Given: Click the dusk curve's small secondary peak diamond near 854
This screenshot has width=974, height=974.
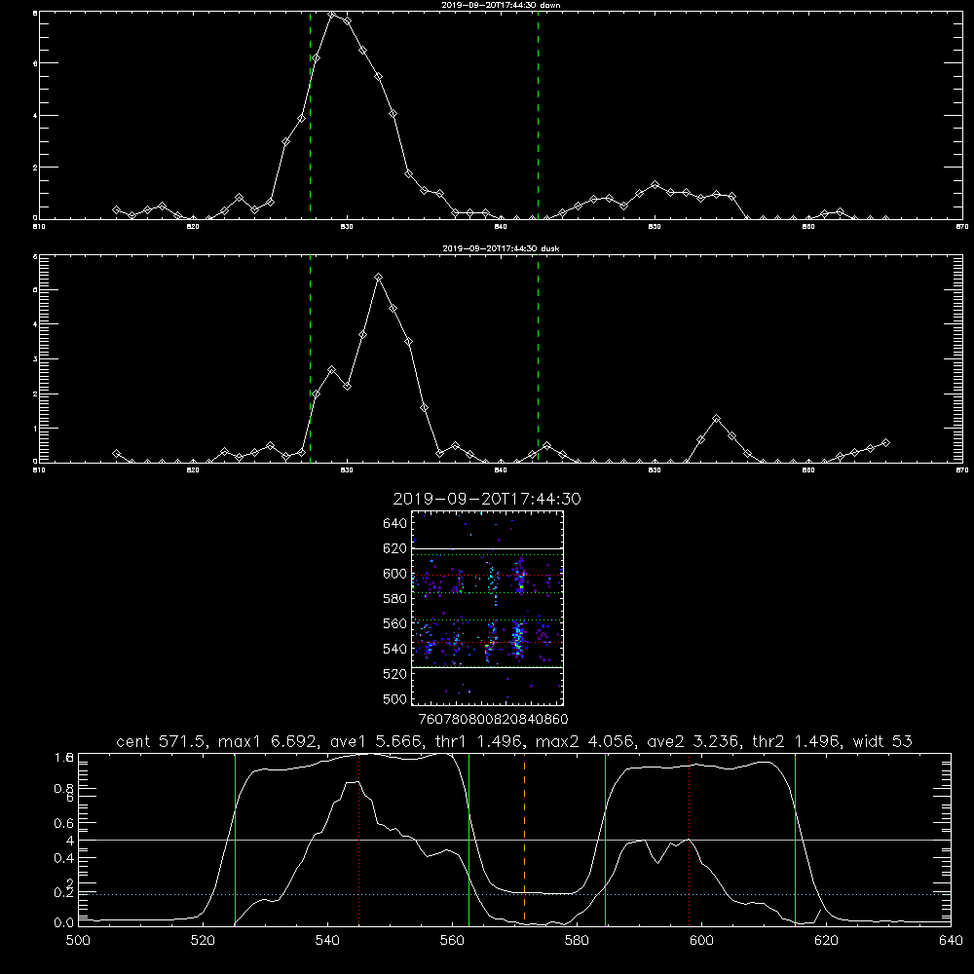Looking at the screenshot, I should [x=716, y=419].
